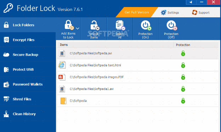Select the row C:\Softpedia Files\Softpedia.avi

[x=138, y=53]
